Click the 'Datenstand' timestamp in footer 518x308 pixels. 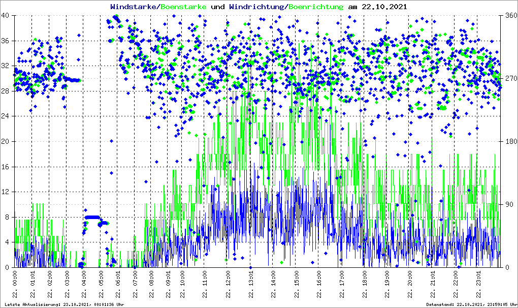(472, 304)
